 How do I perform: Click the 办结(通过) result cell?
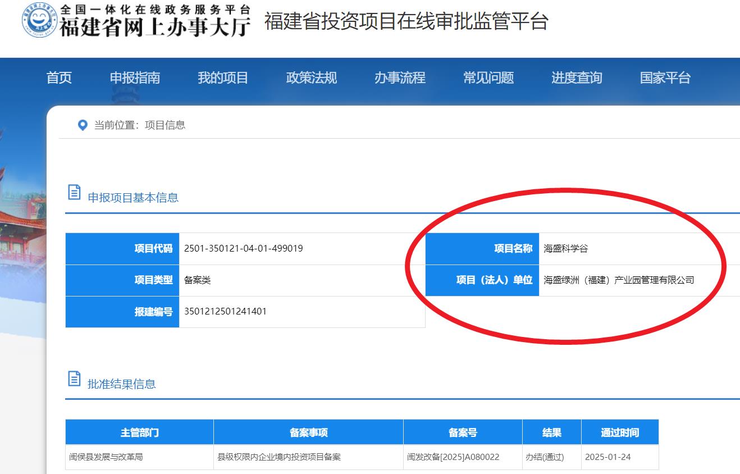[x=552, y=457]
